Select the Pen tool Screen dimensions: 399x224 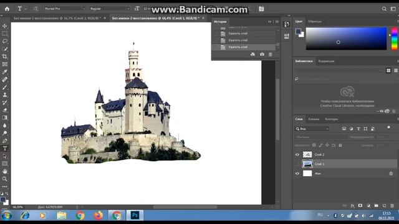pos(4,141)
